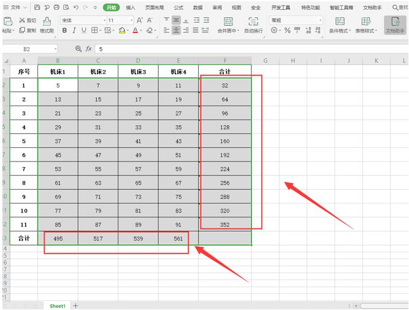Open the 视图 tab
409x310 pixels.
pyautogui.click(x=236, y=7)
